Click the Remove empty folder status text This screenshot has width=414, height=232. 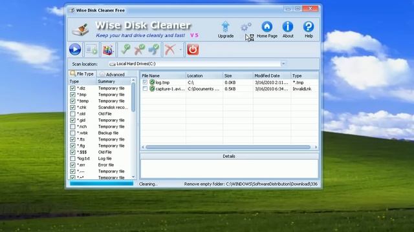pos(251,184)
